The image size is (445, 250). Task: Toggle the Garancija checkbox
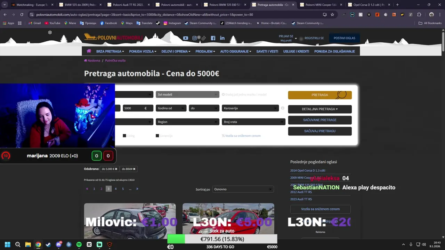click(157, 136)
